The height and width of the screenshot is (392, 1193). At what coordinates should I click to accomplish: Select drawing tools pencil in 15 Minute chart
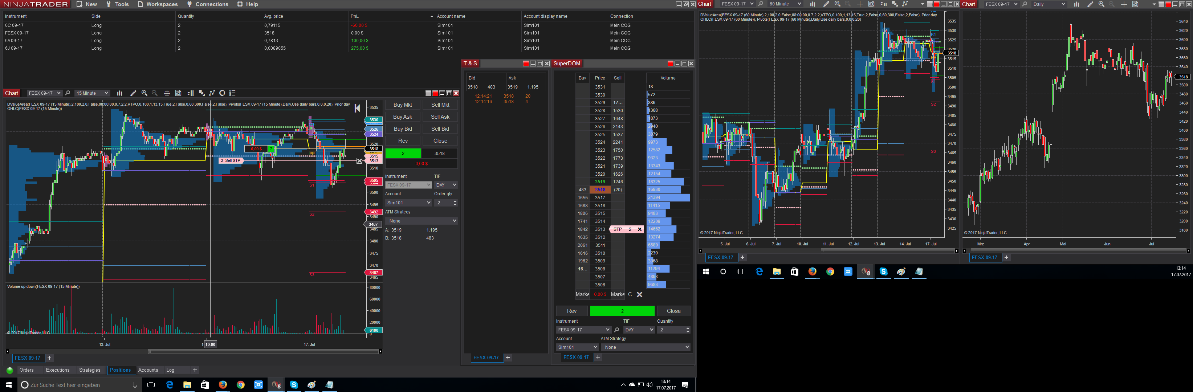click(x=133, y=93)
